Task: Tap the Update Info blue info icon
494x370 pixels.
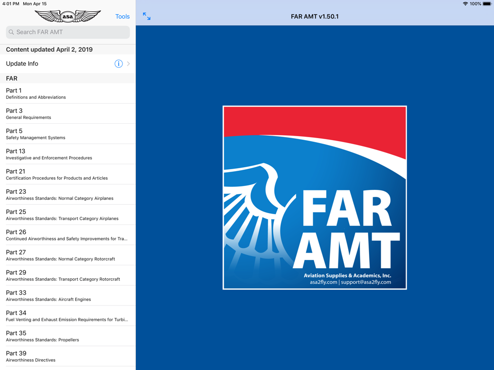Action: (119, 64)
